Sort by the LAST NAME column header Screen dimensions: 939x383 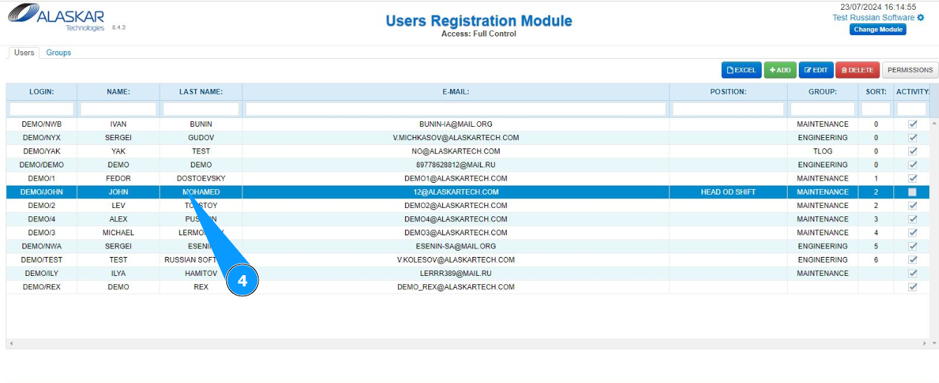pyautogui.click(x=201, y=92)
